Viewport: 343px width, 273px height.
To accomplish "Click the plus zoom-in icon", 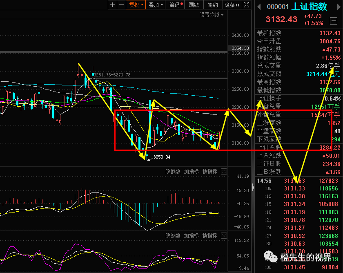I will point(112,5).
